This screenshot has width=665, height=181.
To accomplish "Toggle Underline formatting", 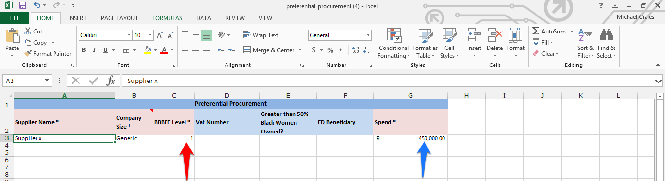I will tap(105, 50).
